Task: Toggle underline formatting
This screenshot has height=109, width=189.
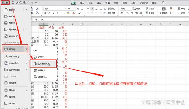Action: tap(53, 13)
